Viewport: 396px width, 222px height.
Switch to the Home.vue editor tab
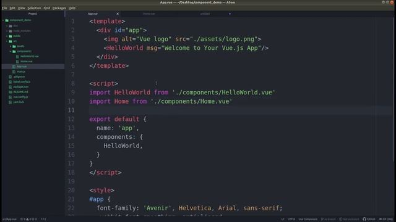(x=148, y=14)
